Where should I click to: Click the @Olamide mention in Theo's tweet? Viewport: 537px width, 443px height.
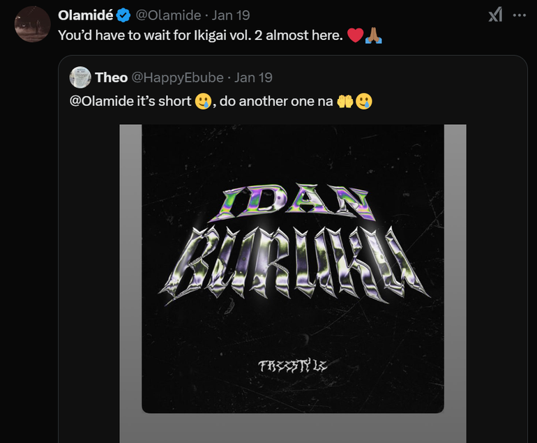[102, 101]
